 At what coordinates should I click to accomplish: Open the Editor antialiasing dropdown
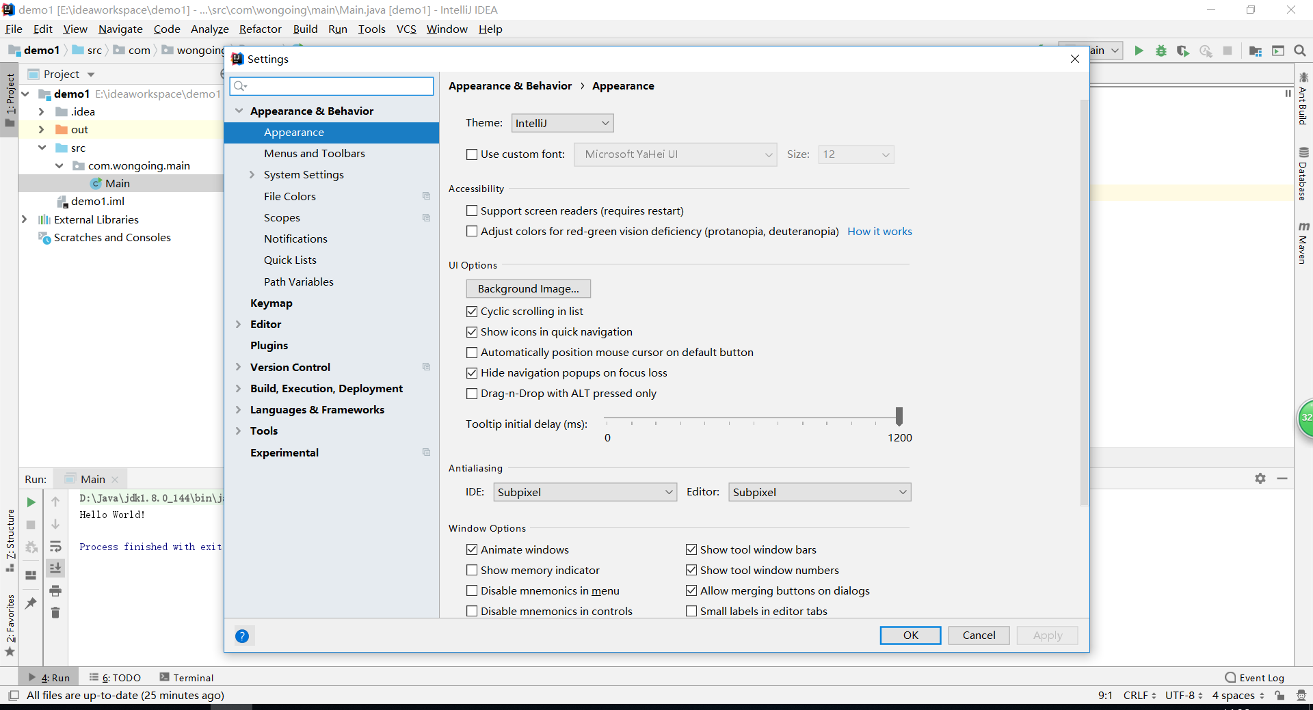click(819, 491)
